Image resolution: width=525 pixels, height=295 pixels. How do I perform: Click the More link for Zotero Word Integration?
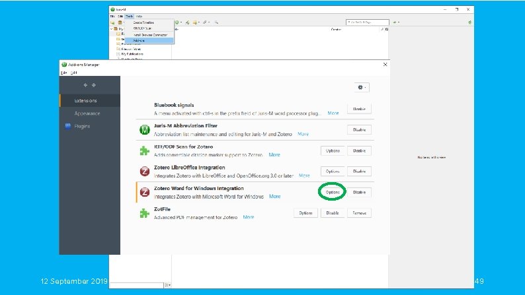pyautogui.click(x=274, y=197)
